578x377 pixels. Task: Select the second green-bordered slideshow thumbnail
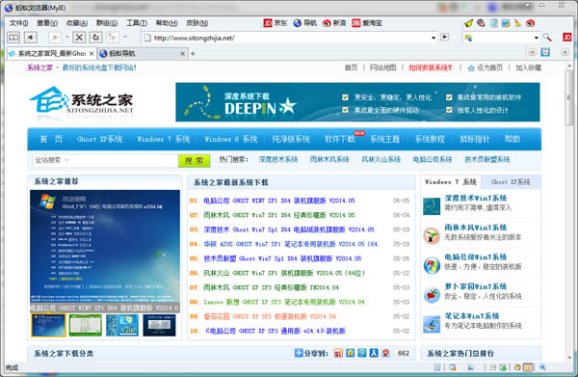point(86,325)
